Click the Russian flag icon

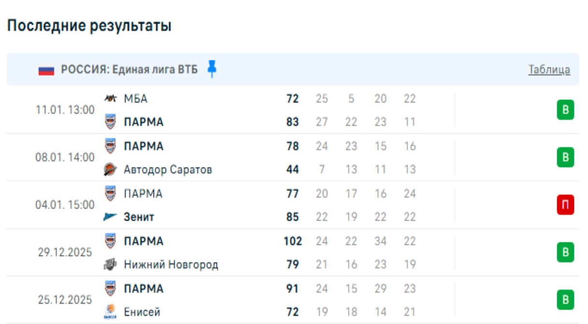click(x=46, y=70)
